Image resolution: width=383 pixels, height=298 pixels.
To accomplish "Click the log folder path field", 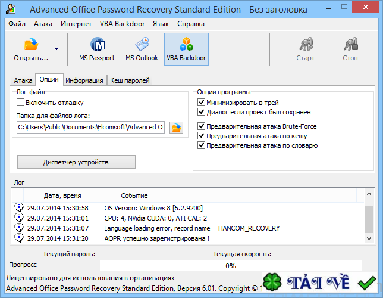I will point(90,128).
